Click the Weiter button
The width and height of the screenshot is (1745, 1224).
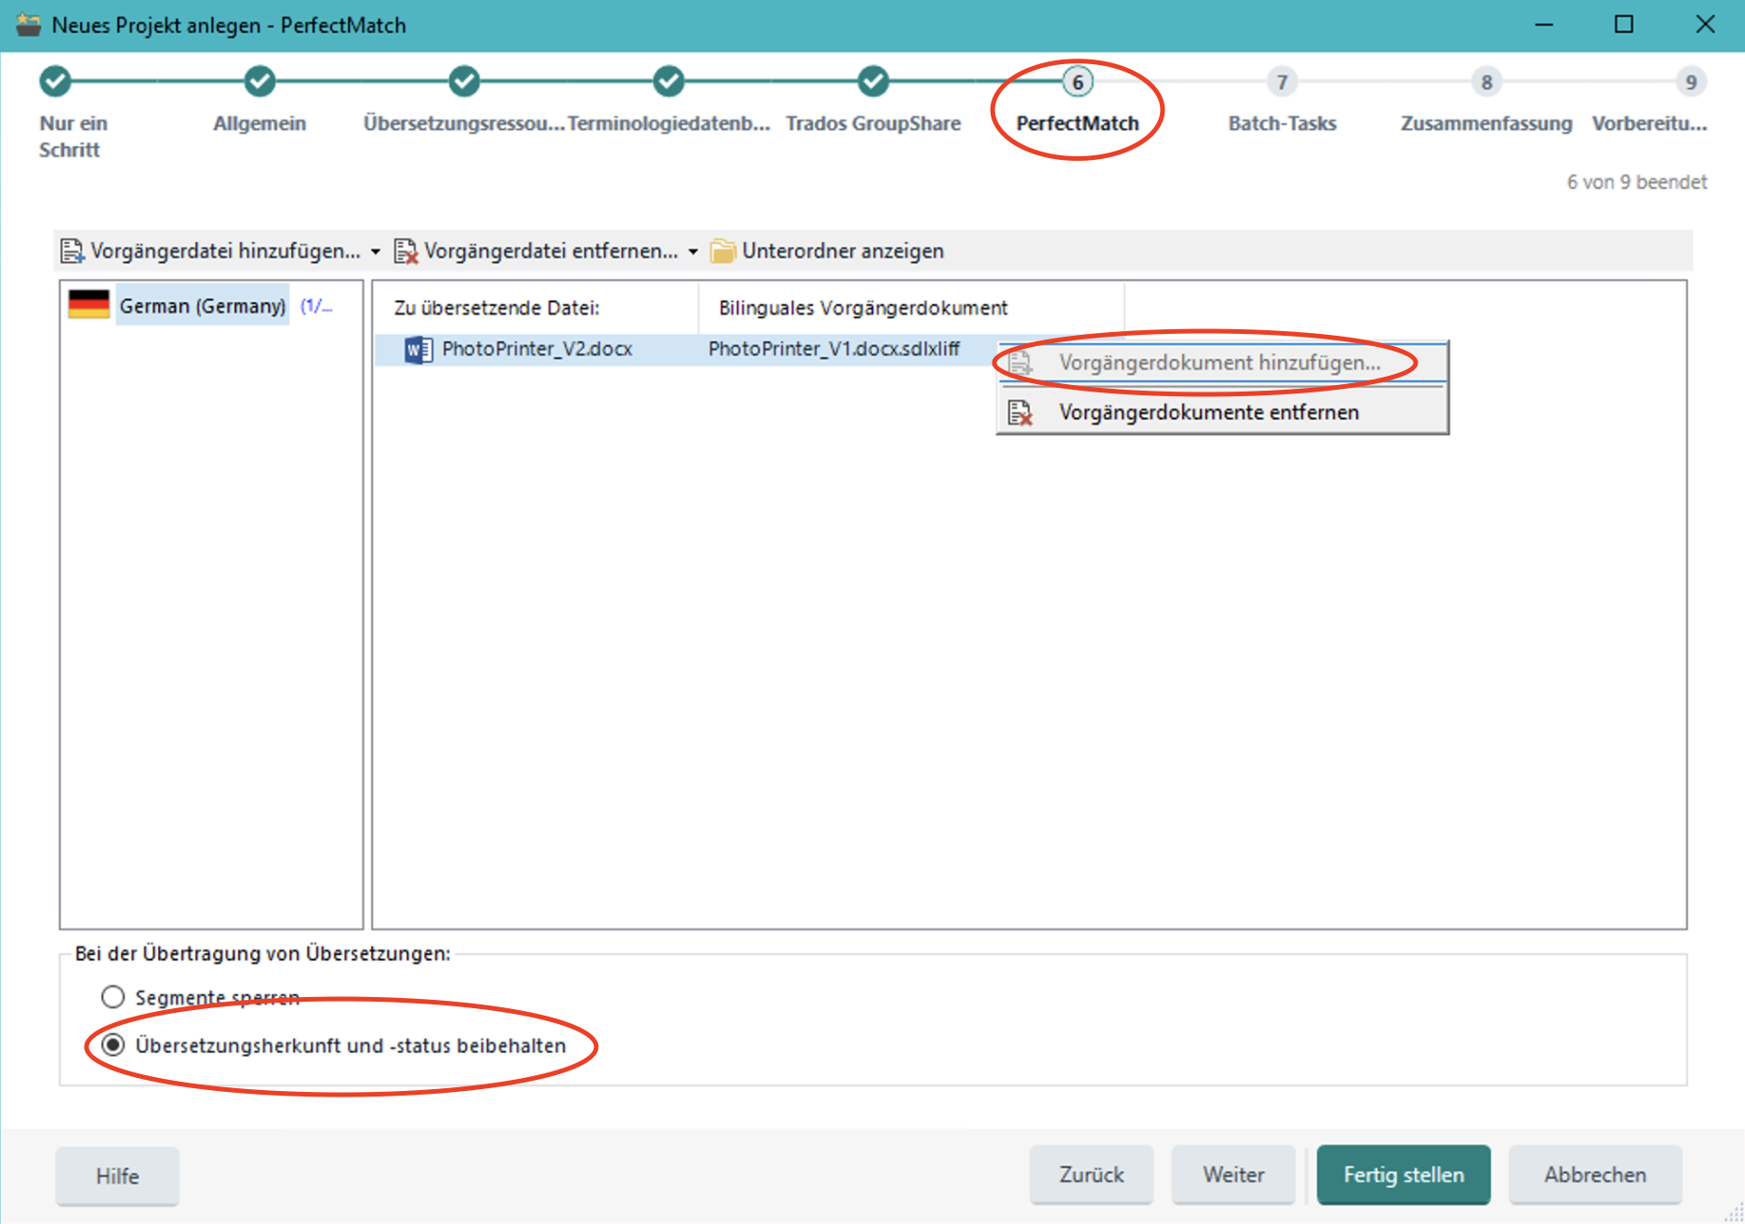(x=1233, y=1175)
